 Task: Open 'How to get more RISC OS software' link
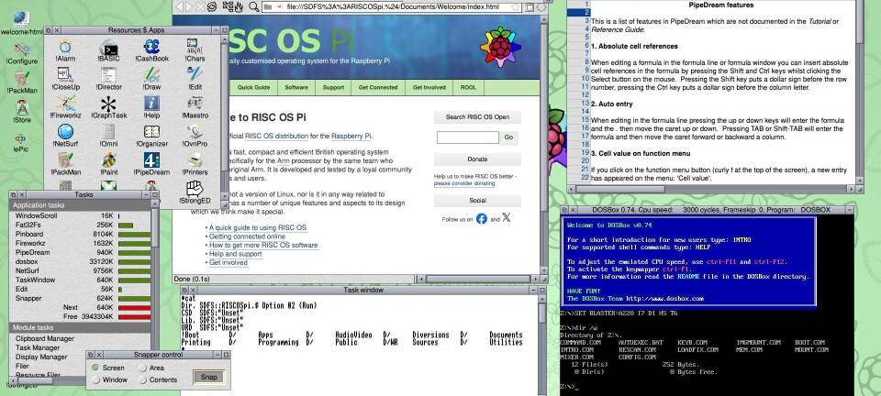263,245
